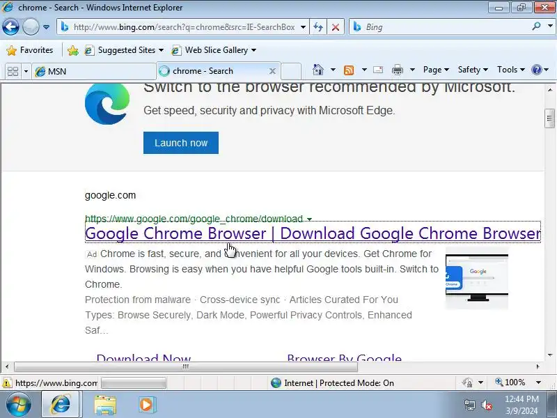557x418 pixels.
Task: Click vertical scrollbar up arrow
Action: tap(550, 90)
